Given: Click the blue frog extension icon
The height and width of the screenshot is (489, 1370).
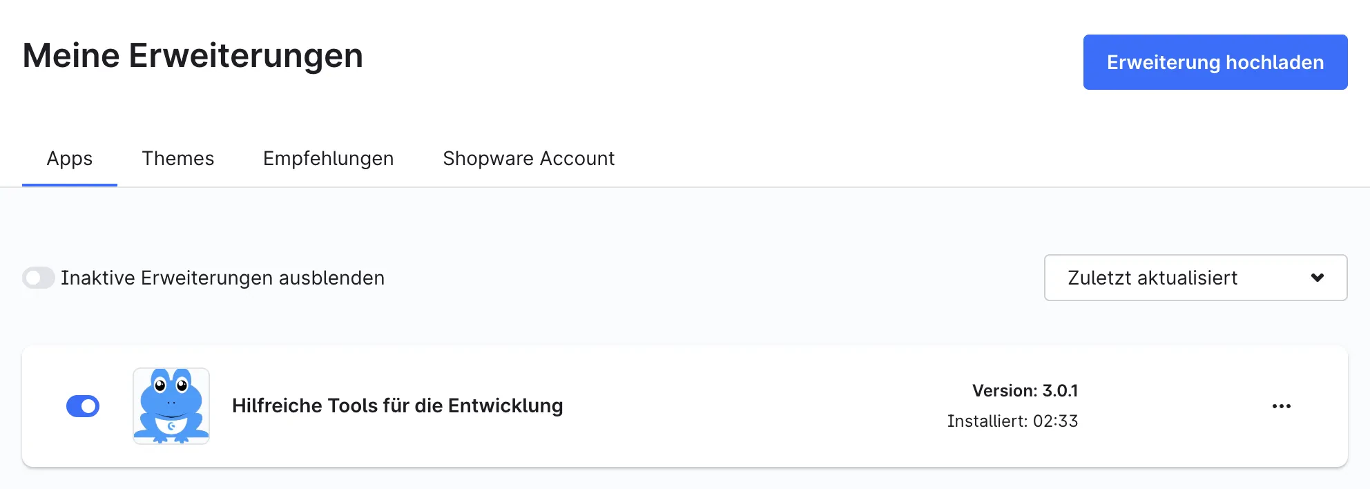Looking at the screenshot, I should pos(171,405).
